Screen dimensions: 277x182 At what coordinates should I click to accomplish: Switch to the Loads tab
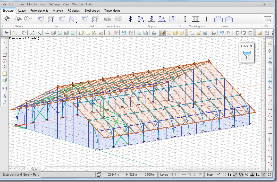22,11
